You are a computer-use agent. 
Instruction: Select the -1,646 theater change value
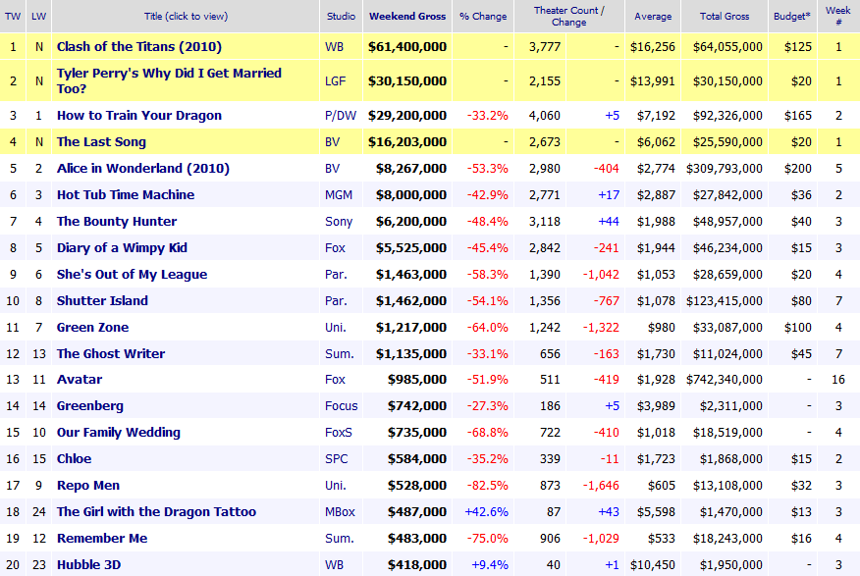[601, 486]
